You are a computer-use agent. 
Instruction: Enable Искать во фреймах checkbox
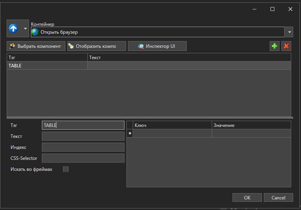pos(66,169)
